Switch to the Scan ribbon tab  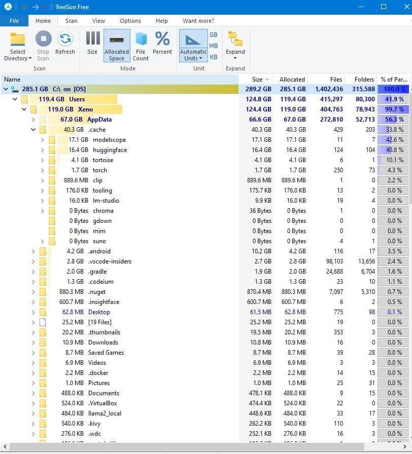(72, 21)
